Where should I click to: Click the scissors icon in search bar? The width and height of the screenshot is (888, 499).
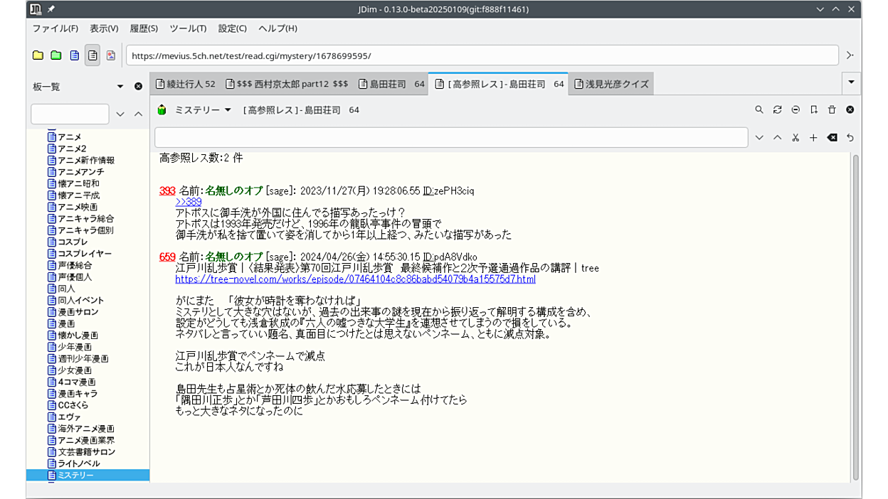click(x=795, y=138)
